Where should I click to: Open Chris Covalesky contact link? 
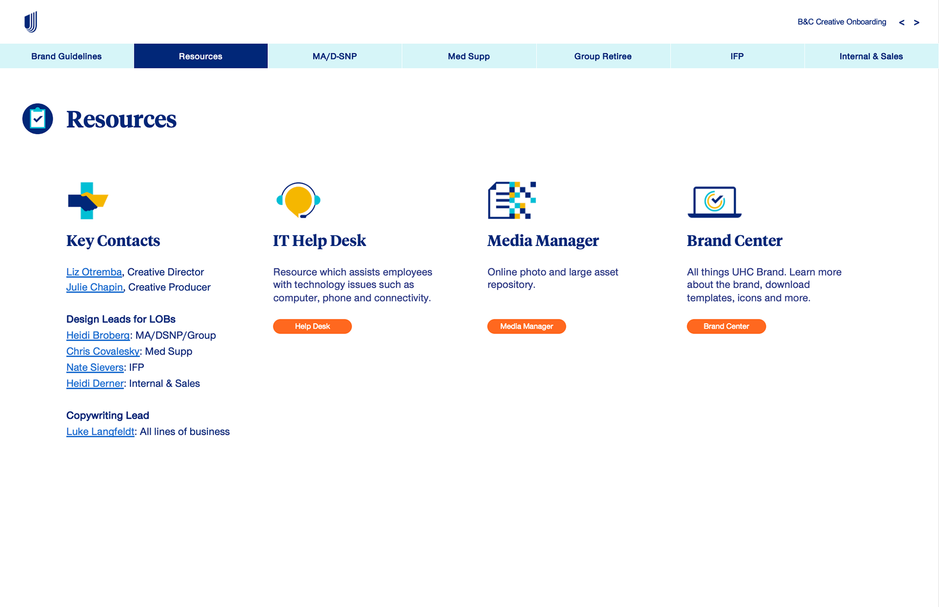(x=103, y=351)
